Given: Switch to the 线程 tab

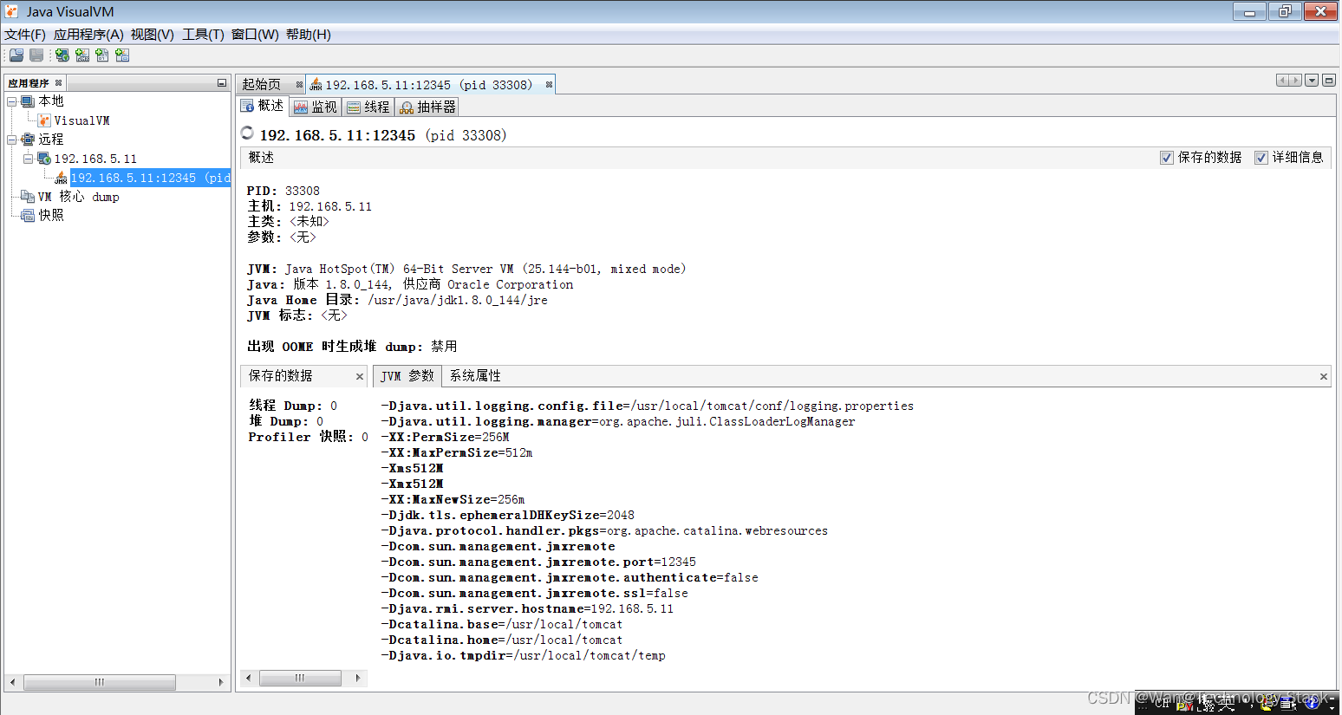Looking at the screenshot, I should pyautogui.click(x=368, y=107).
